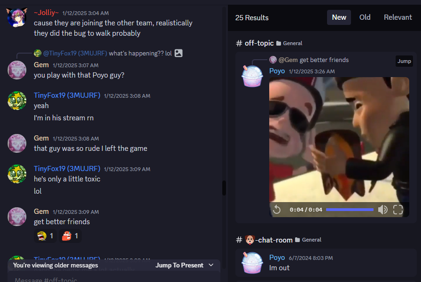Toggle the first emoji reaction on Gem's message
Image resolution: width=421 pixels, height=282 pixels.
(45, 236)
